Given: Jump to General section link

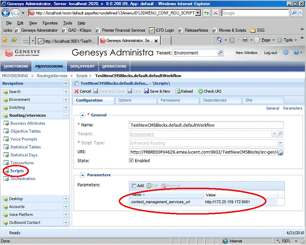Looking at the screenshot, I should [x=273, y=108].
